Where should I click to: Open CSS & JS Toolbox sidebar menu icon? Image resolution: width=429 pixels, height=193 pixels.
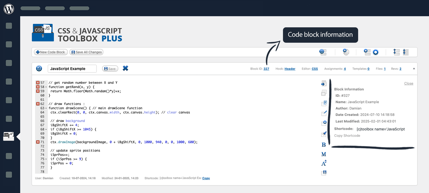coord(9,136)
